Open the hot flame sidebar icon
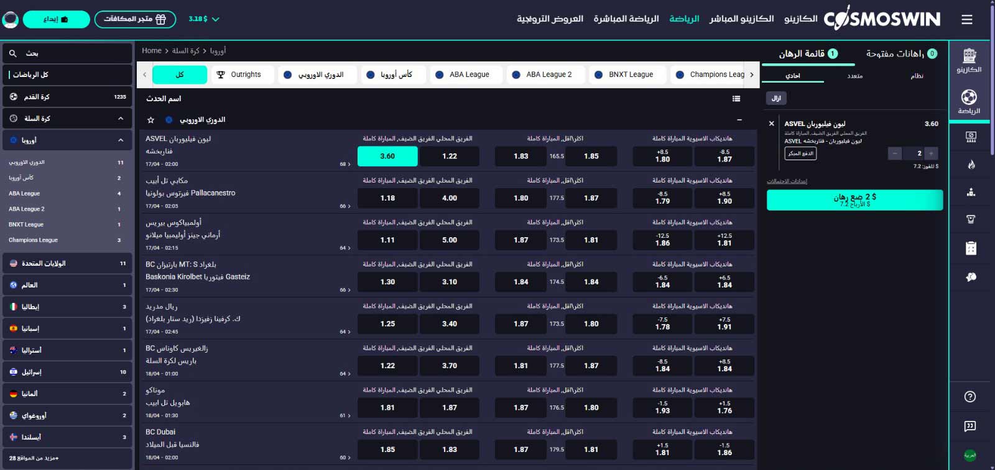 [971, 165]
